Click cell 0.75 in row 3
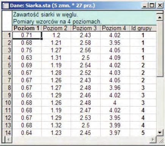 pos(27,50)
